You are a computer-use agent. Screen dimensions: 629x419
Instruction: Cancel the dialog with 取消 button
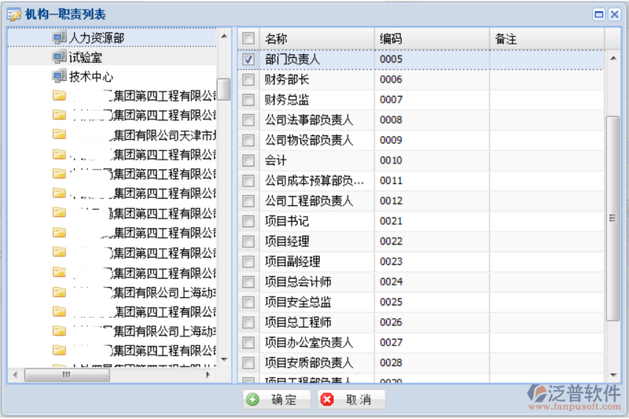351,399
